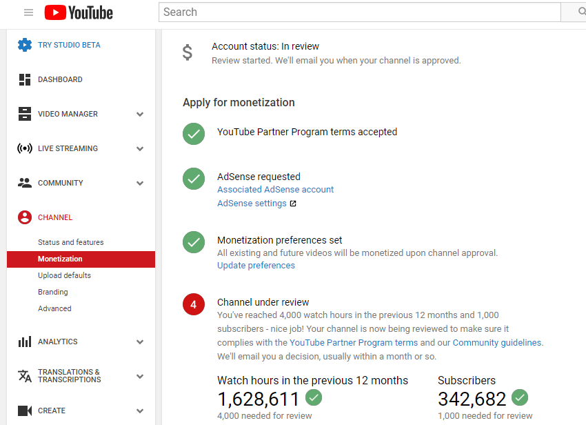Open Advanced channel settings

(54, 308)
